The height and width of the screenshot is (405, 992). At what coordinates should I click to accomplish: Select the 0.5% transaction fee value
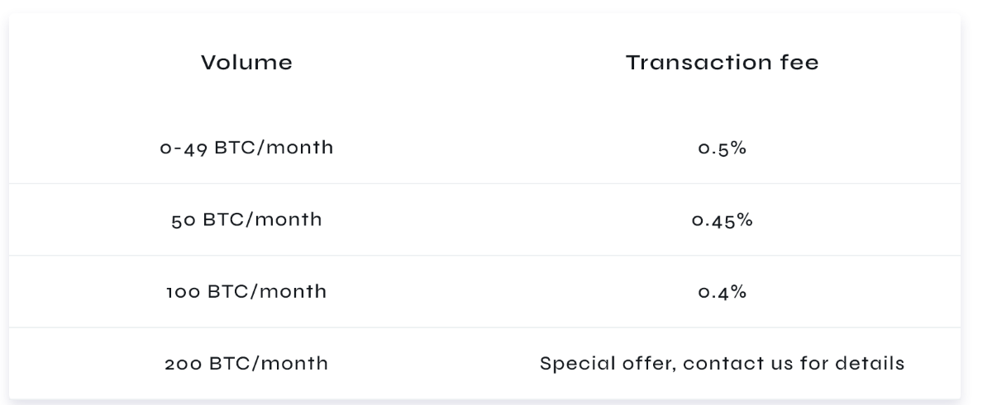tap(722, 148)
